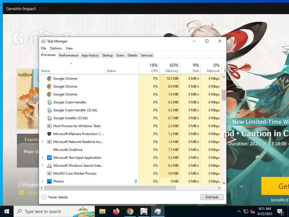The height and width of the screenshot is (217, 289).
Task: Select the 18.3 MB Google Chrome process icon
Action: pos(49,79)
